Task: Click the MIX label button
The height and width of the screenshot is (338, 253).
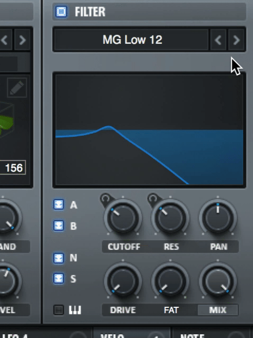Action: pyautogui.click(x=218, y=310)
